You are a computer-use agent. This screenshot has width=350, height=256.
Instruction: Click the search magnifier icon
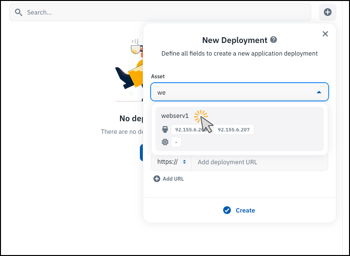(x=19, y=12)
